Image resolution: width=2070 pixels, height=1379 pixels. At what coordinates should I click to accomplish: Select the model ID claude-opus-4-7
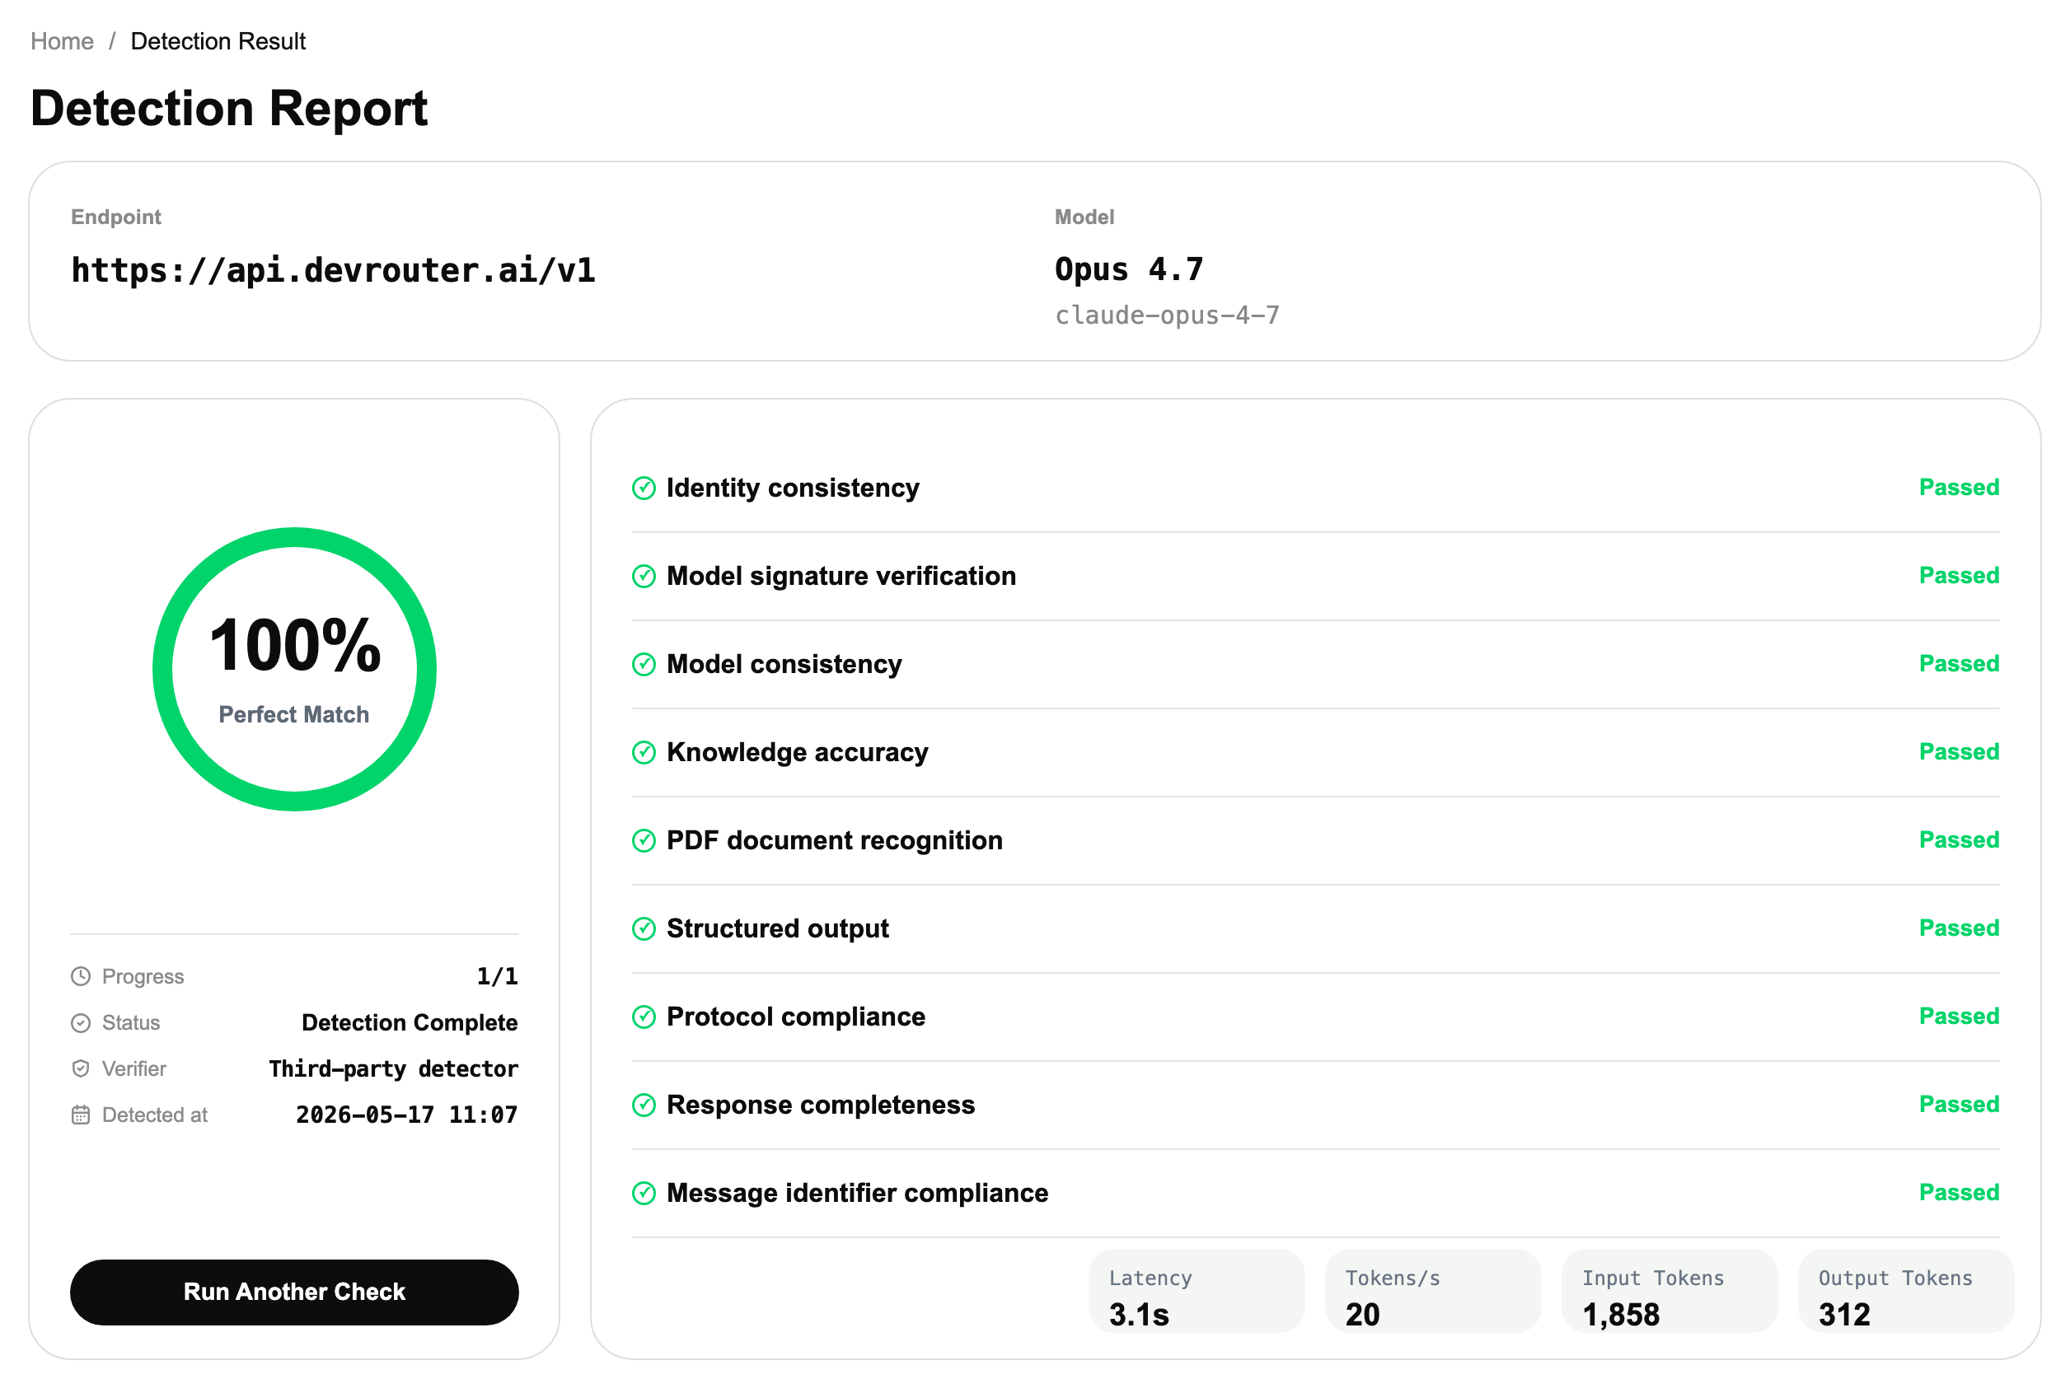click(x=1167, y=315)
